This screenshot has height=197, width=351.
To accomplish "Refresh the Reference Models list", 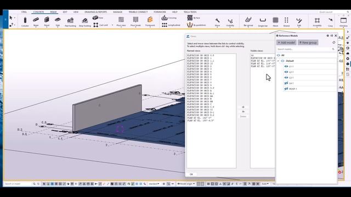I will pos(334,43).
